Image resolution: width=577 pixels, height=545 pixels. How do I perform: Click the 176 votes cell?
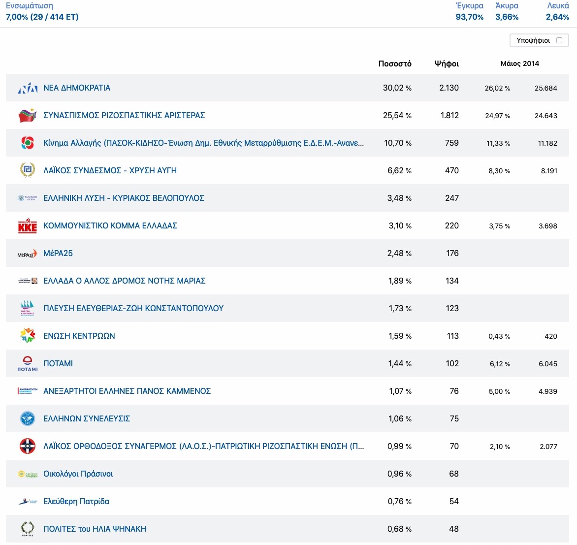pyautogui.click(x=452, y=254)
